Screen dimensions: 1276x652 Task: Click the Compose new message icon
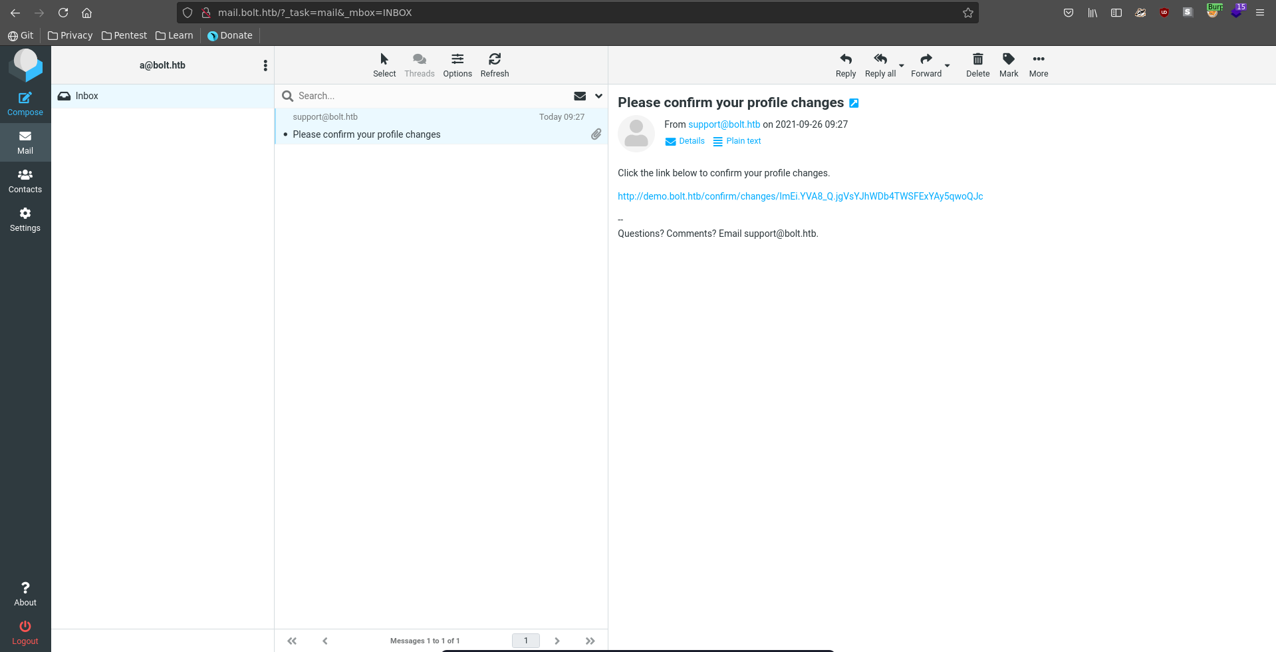(x=25, y=98)
